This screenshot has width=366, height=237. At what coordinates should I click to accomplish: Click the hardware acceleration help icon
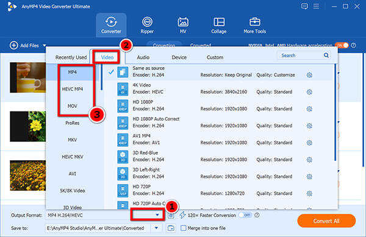point(354,45)
